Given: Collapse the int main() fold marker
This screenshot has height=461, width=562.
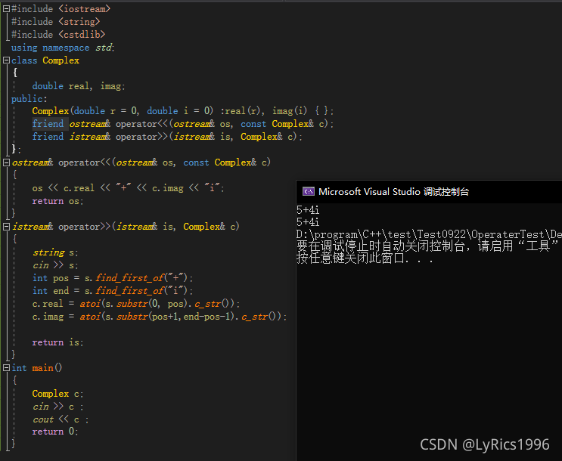Looking at the screenshot, I should [6, 367].
